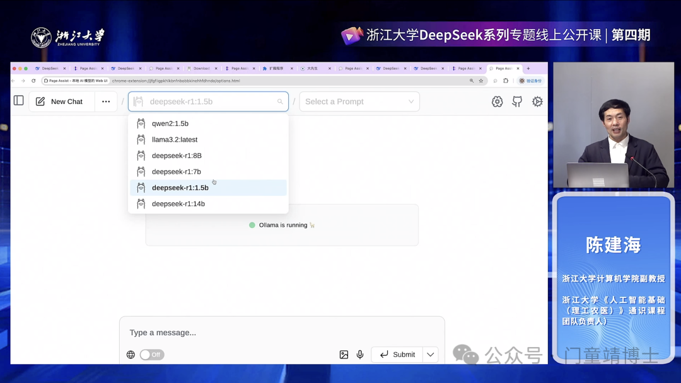Choose deepseek-r1:7b from the model list

pyautogui.click(x=209, y=172)
